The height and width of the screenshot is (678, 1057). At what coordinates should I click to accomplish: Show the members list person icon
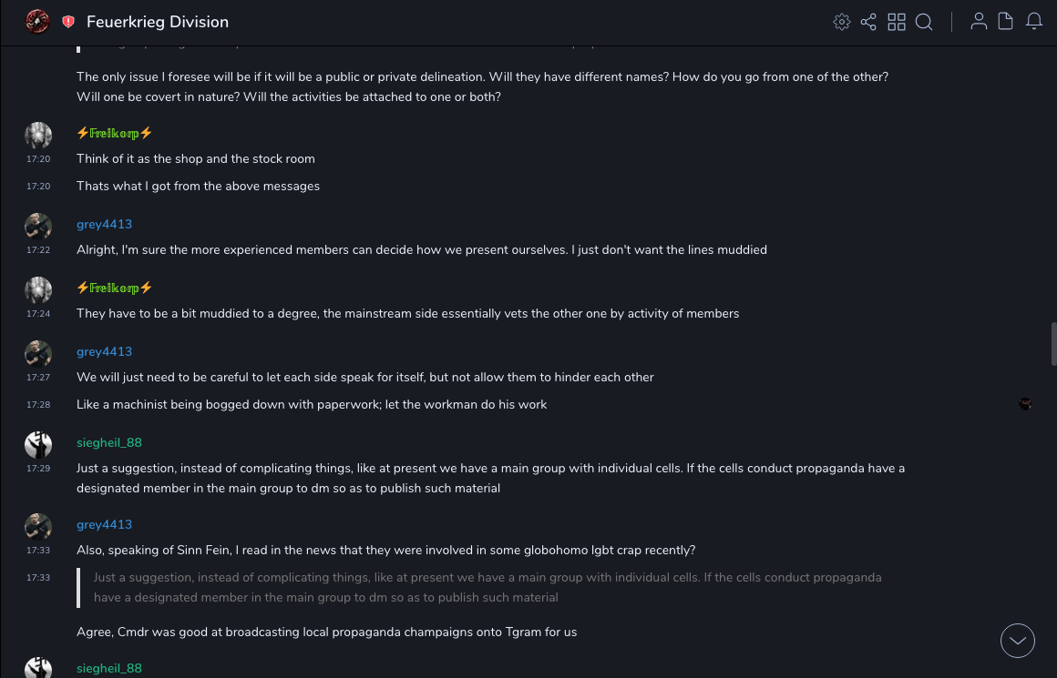(979, 22)
